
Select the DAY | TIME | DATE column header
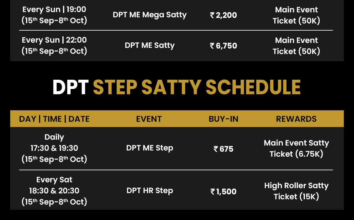coord(54,119)
